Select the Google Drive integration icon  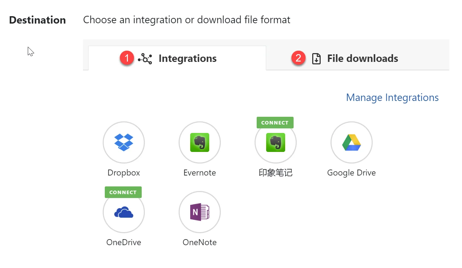(x=352, y=142)
